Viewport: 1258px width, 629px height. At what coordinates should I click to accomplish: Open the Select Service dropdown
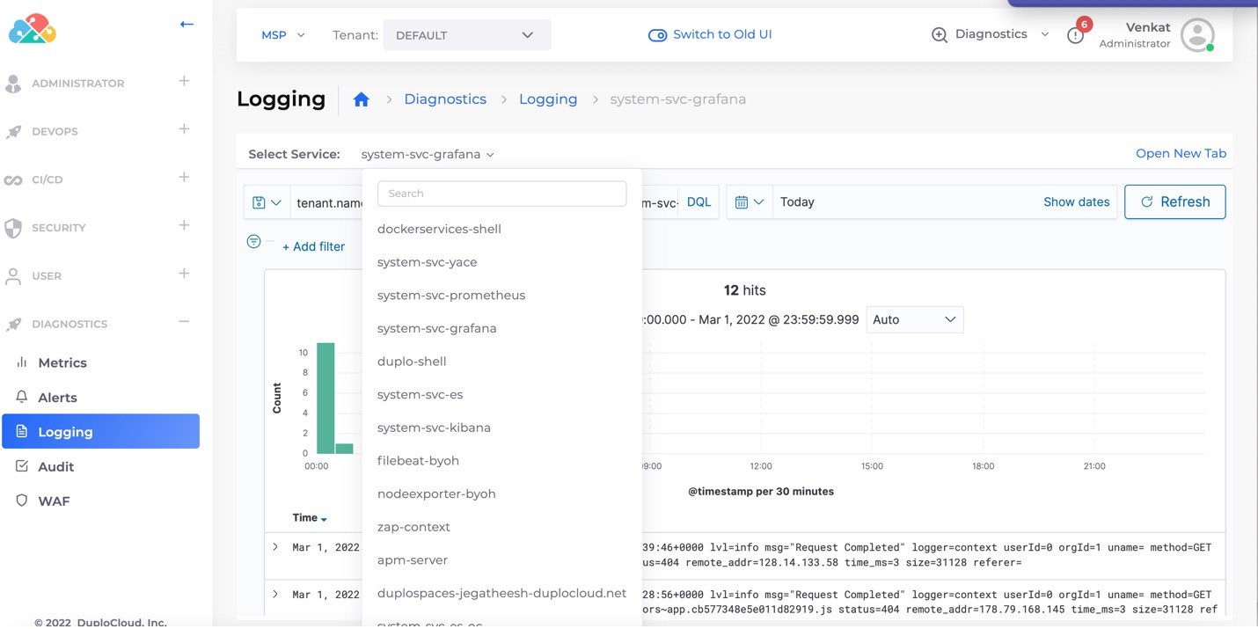click(428, 154)
